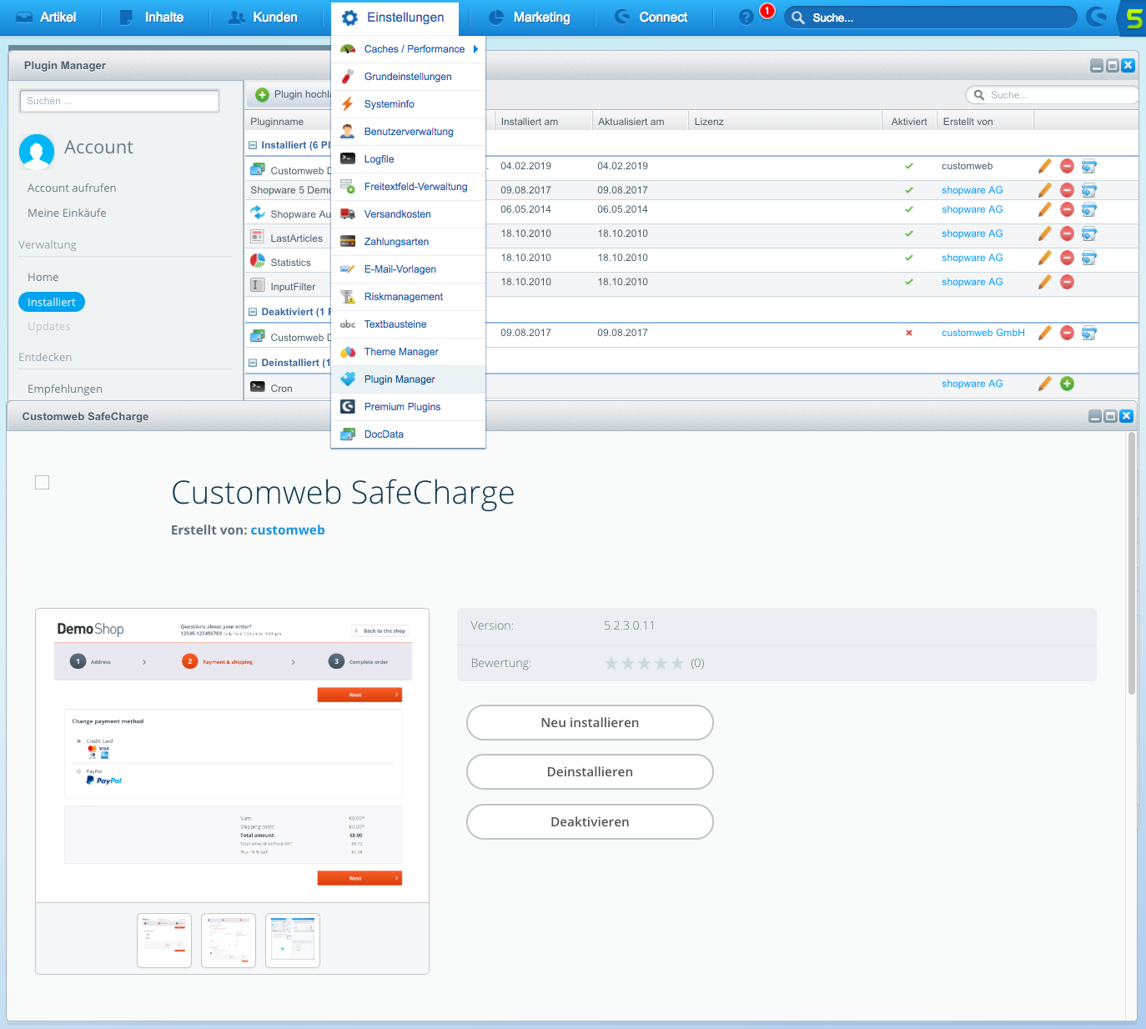Install the Cron plugin with green plus
Image resolution: width=1146 pixels, height=1029 pixels.
click(x=1067, y=384)
